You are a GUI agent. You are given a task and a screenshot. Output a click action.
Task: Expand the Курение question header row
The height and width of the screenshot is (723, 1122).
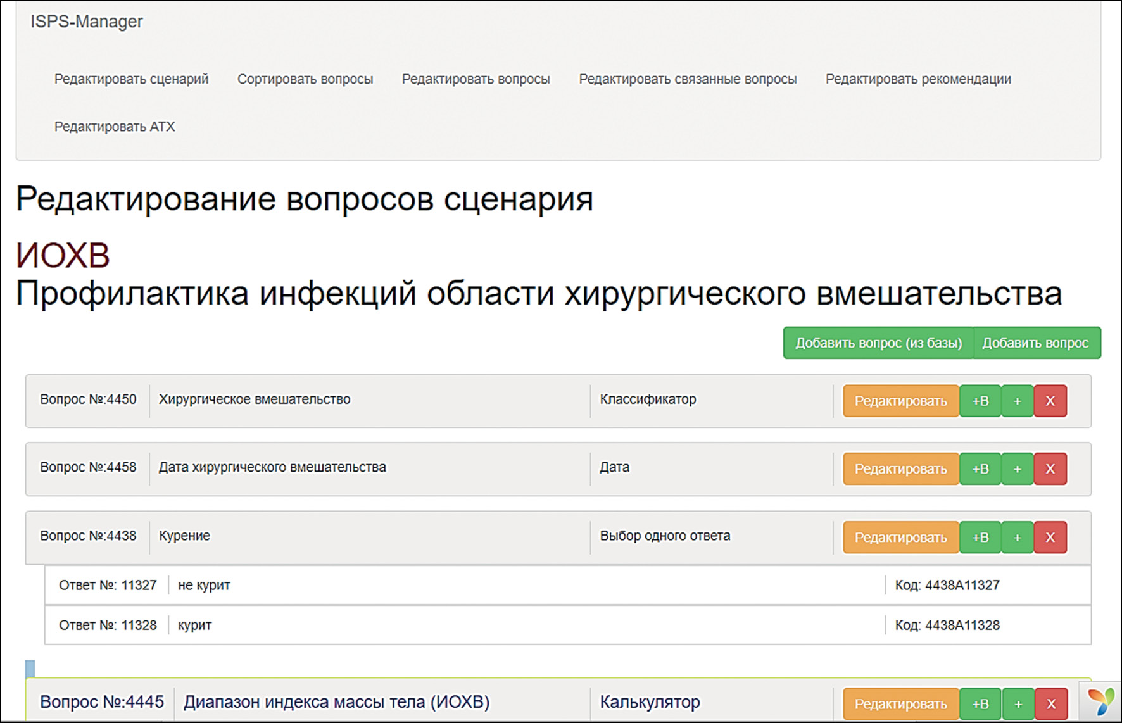coord(367,536)
